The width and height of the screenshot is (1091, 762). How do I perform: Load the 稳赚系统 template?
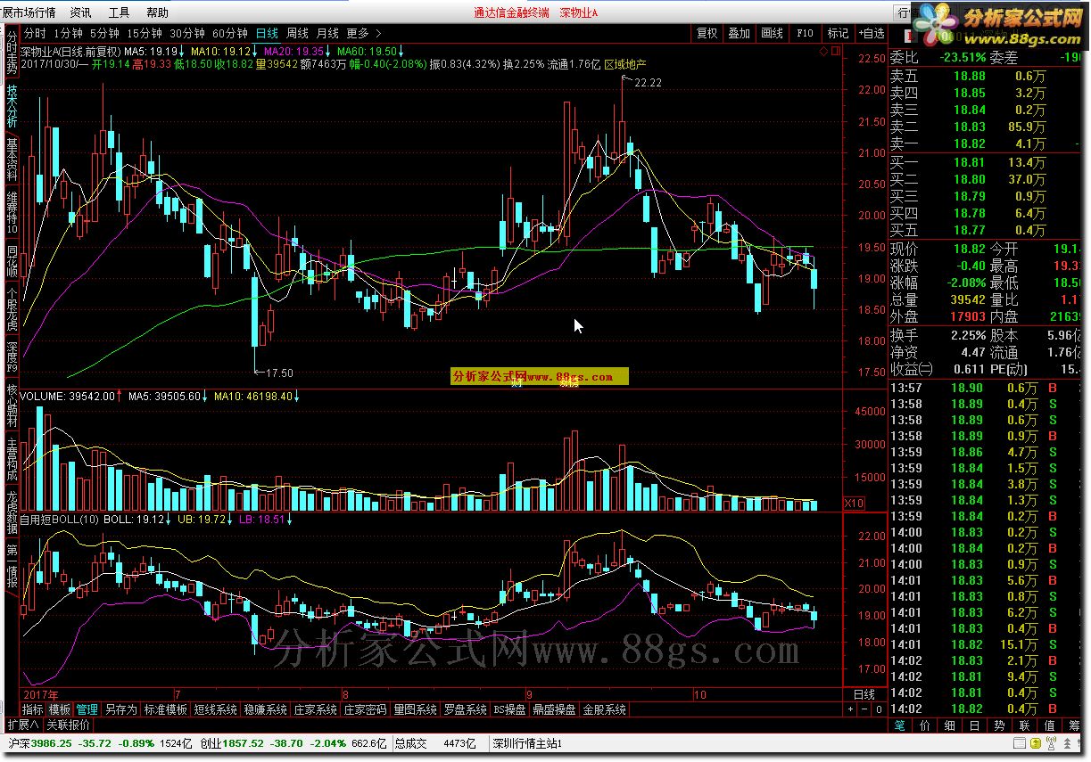265,710
